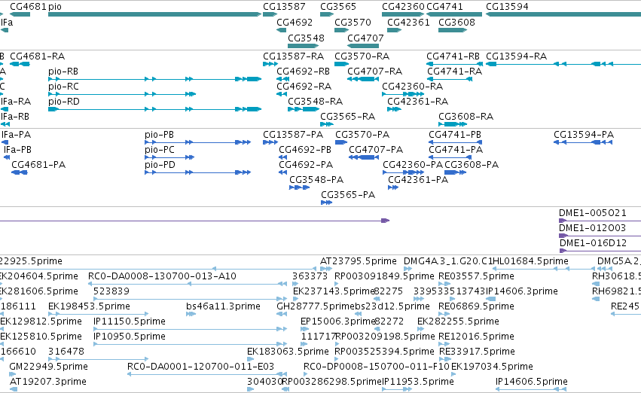
Task: Click the CG3565-PA protein label
Action: [x=348, y=194]
